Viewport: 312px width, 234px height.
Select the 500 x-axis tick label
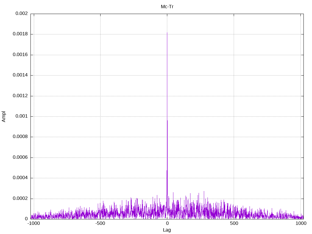coord(234,223)
